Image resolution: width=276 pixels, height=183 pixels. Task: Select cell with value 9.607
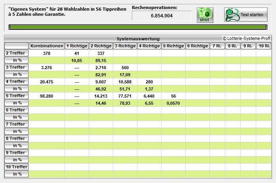click(101, 82)
